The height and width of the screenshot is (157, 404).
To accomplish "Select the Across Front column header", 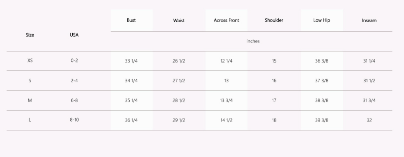I will [226, 20].
